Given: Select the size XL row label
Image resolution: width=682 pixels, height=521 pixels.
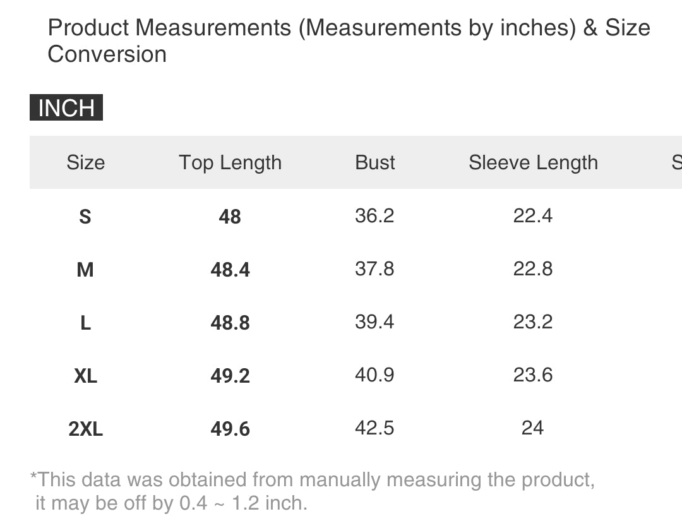Looking at the screenshot, I should click(85, 376).
